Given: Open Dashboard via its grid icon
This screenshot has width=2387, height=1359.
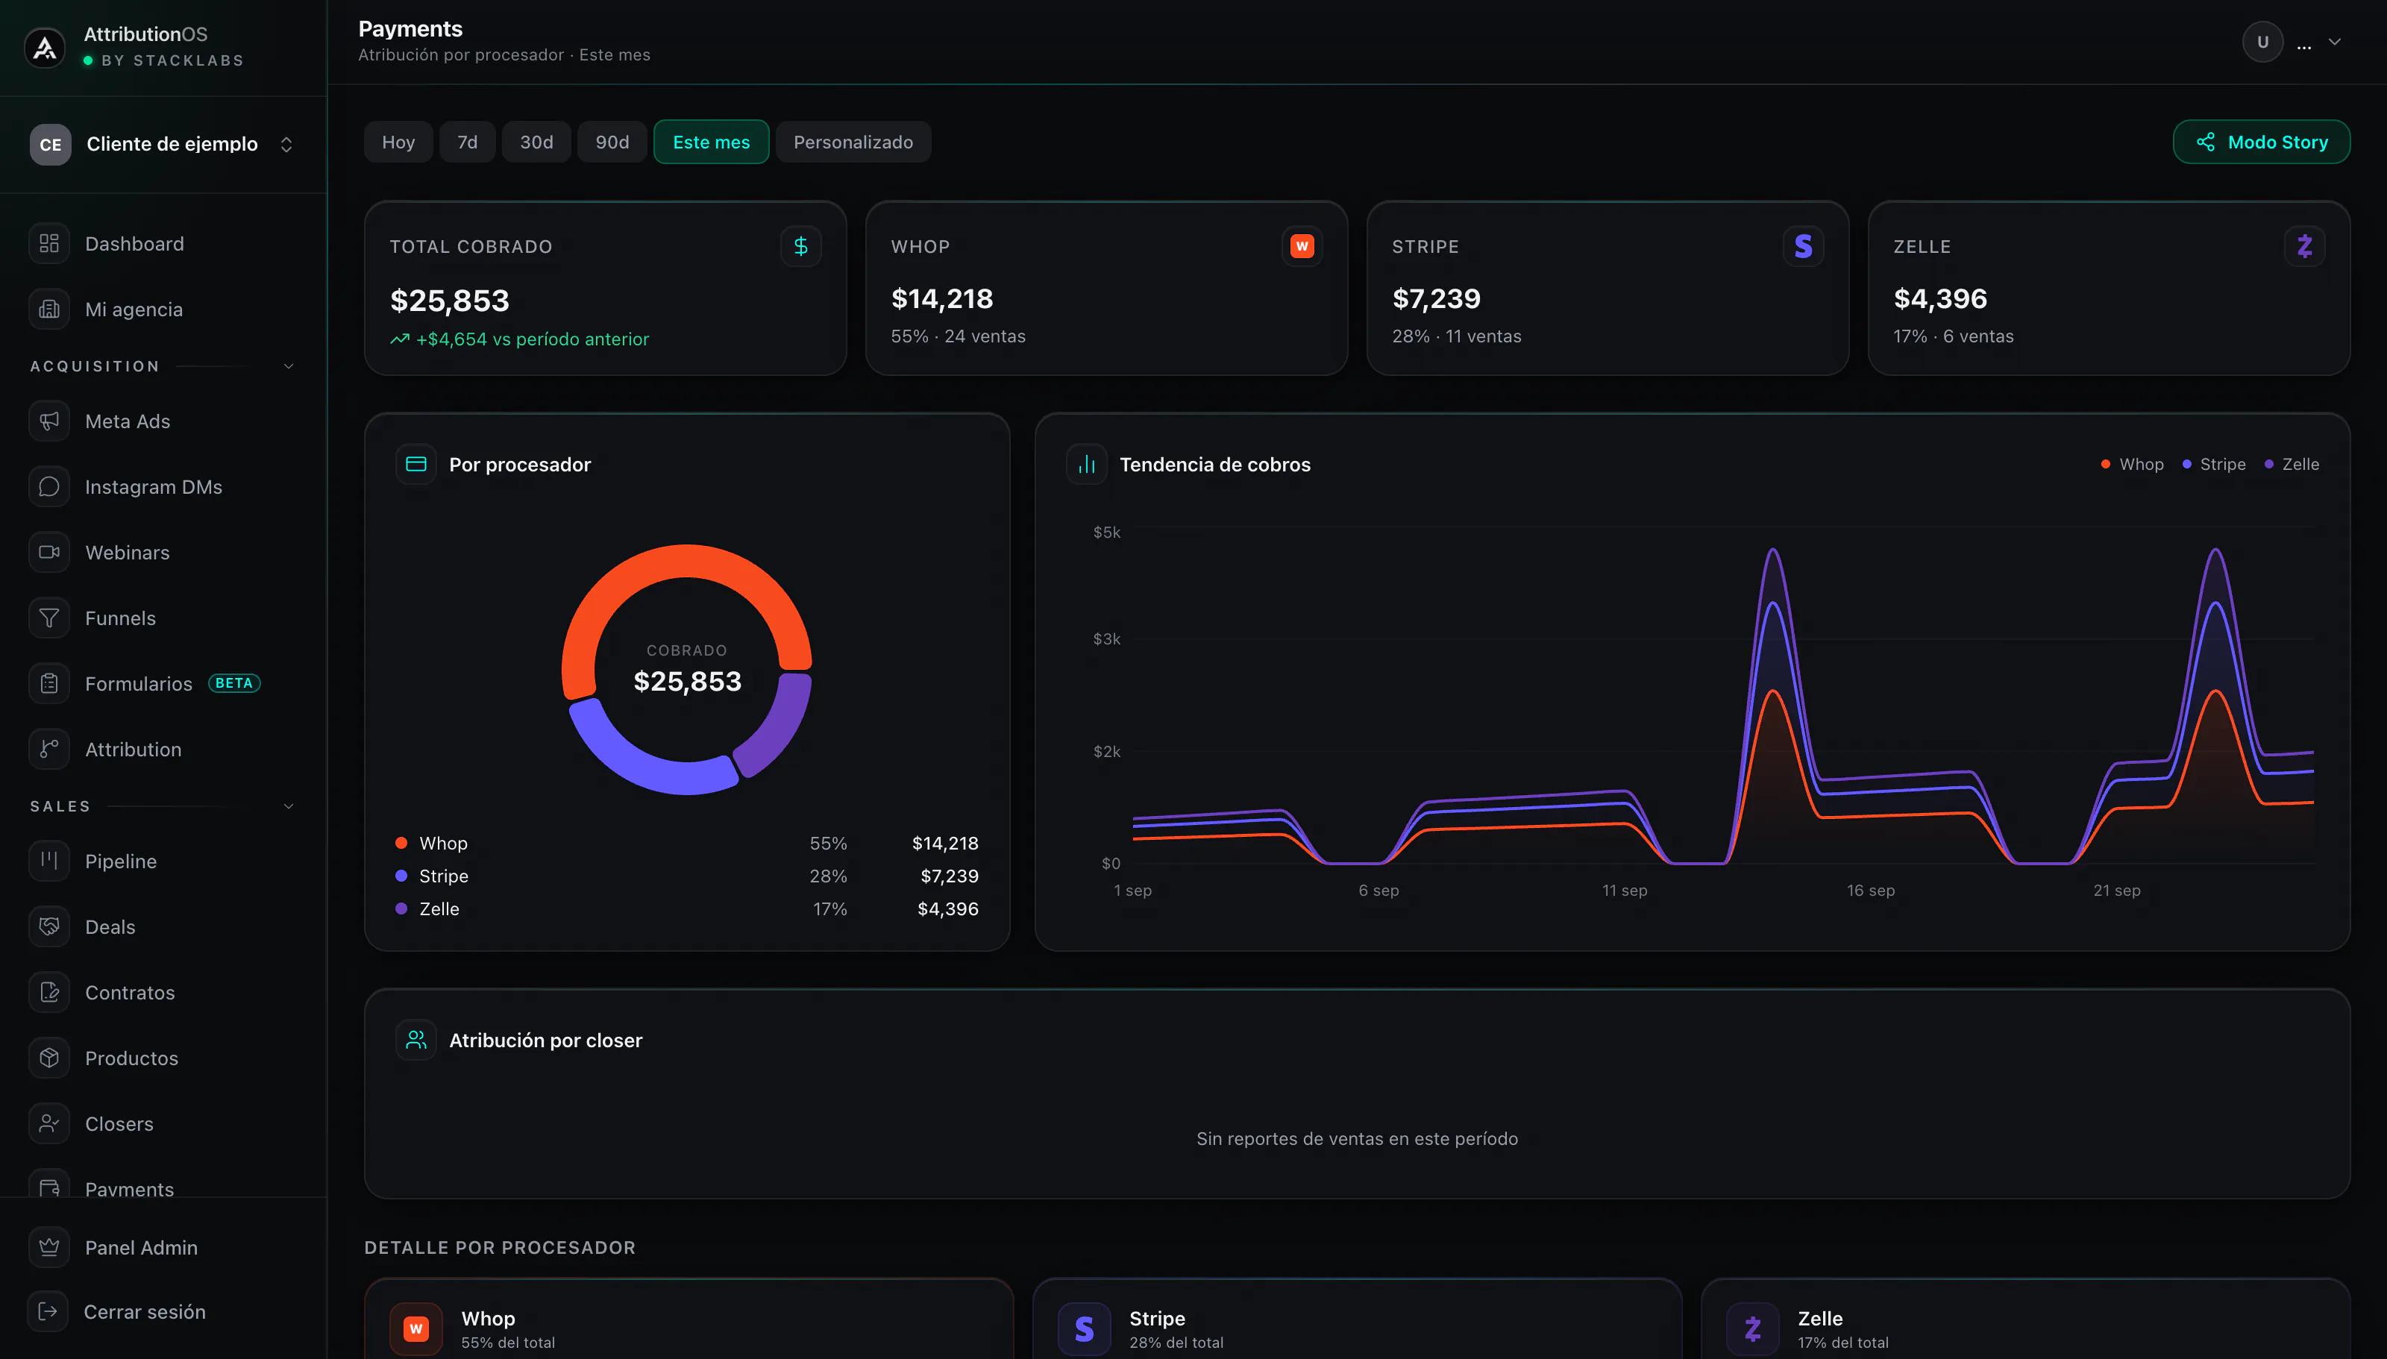Looking at the screenshot, I should [49, 244].
